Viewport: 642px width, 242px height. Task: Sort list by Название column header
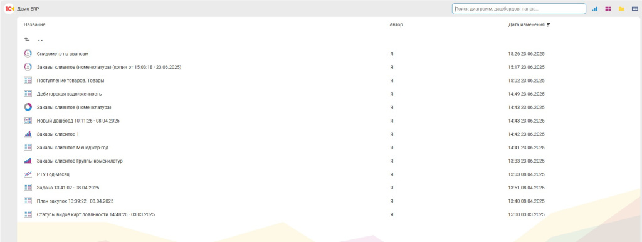coord(34,25)
